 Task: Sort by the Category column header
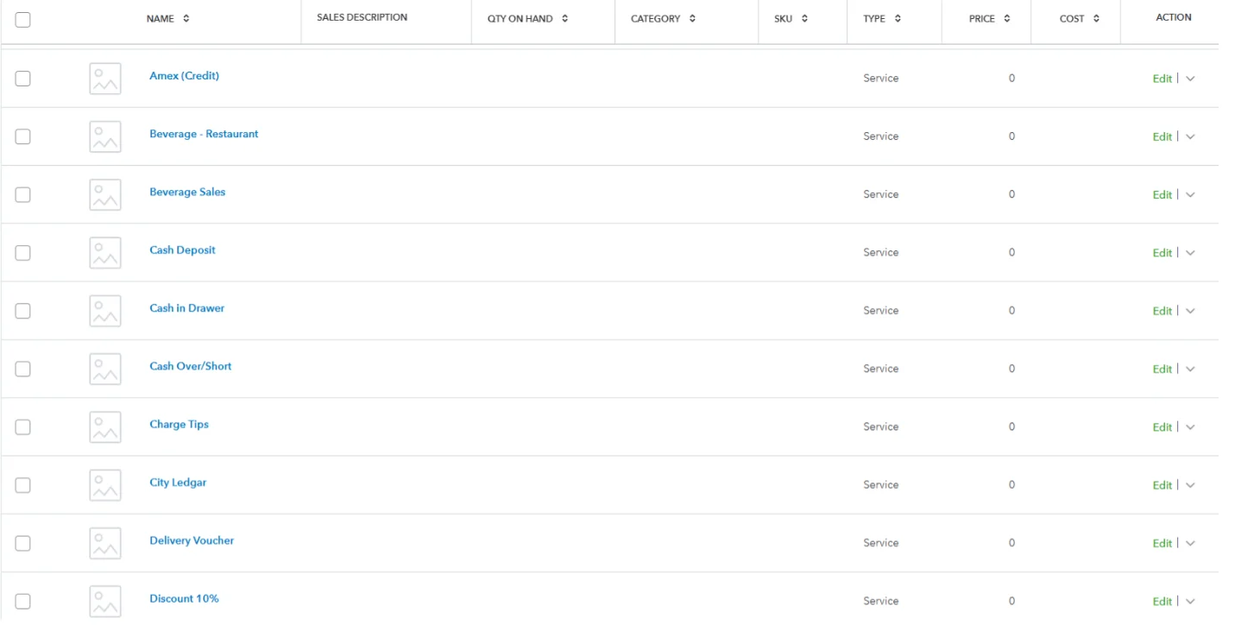tap(663, 18)
